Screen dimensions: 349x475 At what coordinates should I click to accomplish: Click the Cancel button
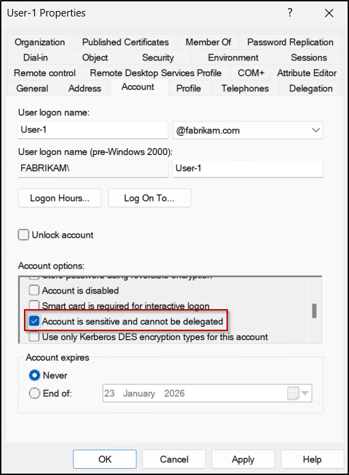pyautogui.click(x=174, y=459)
